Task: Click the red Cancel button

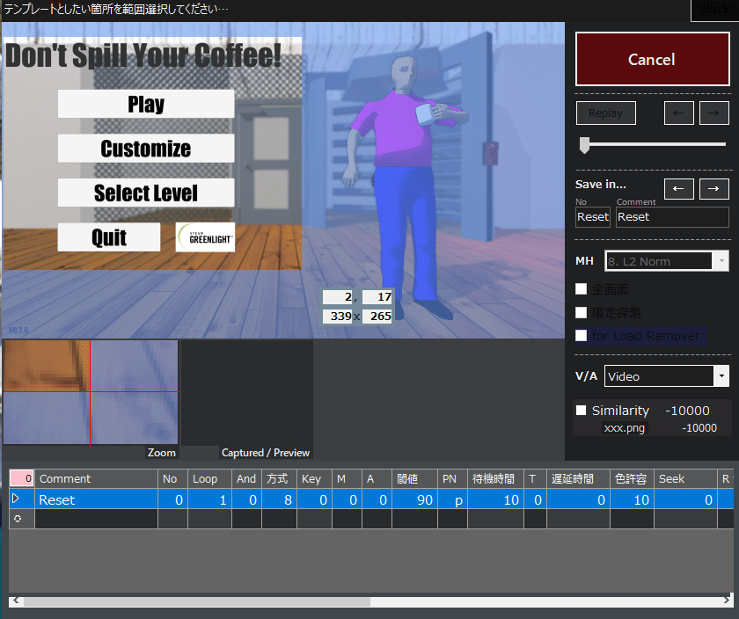Action: (x=652, y=59)
